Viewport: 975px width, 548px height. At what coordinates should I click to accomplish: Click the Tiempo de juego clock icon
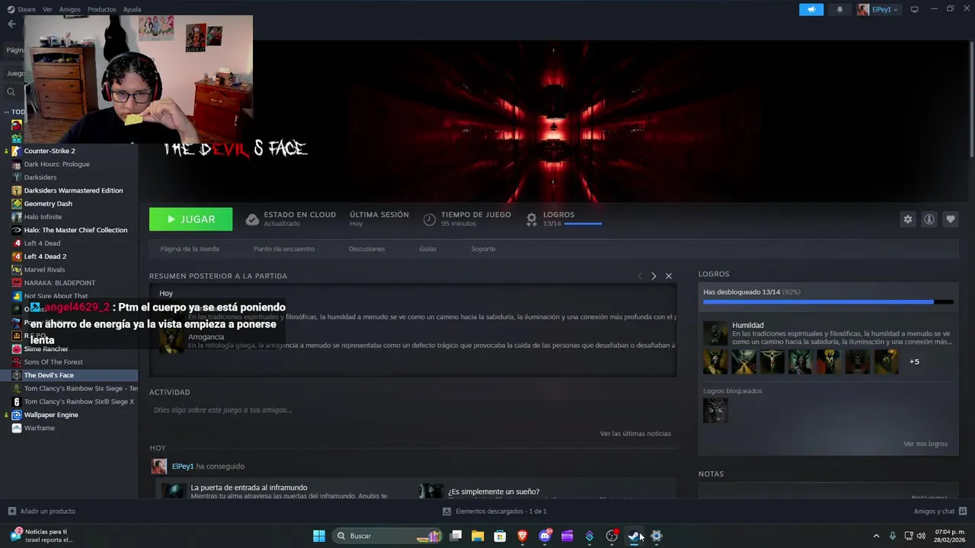[430, 219]
